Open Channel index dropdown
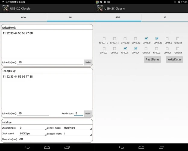The height and width of the screenshot is (151, 188). click(x=33, y=128)
